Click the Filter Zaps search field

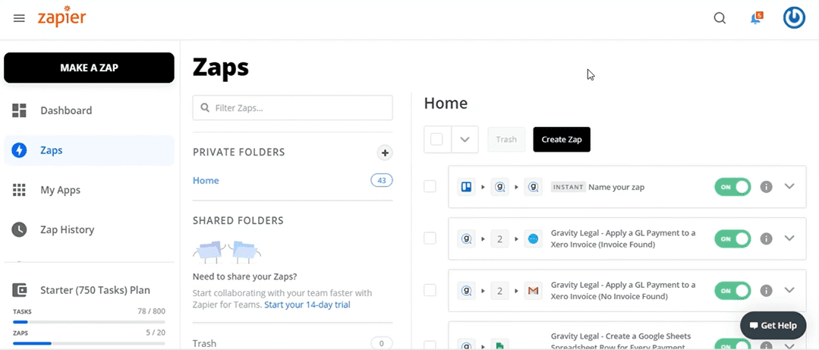[292, 108]
